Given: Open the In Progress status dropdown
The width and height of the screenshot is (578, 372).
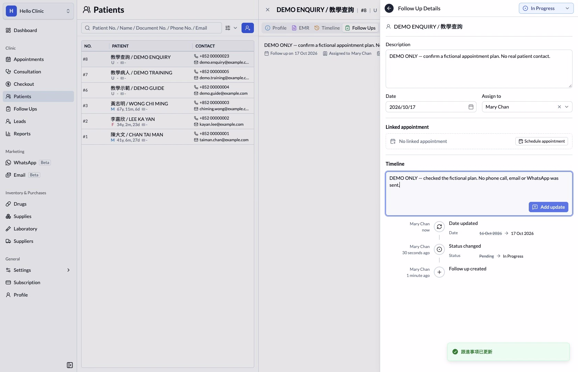Looking at the screenshot, I should 546,8.
